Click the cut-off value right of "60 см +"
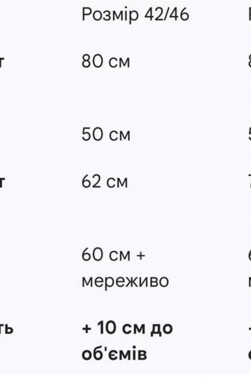The image size is (251, 377). click(x=249, y=256)
